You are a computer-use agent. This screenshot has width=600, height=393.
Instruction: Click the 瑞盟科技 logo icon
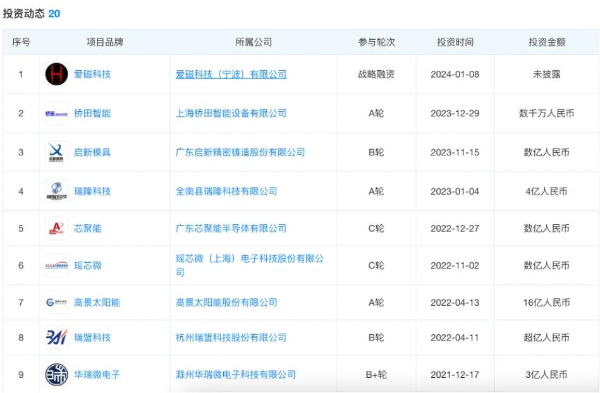click(x=57, y=337)
